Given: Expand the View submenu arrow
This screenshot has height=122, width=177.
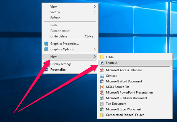Looking at the screenshot, I should point(95,6).
